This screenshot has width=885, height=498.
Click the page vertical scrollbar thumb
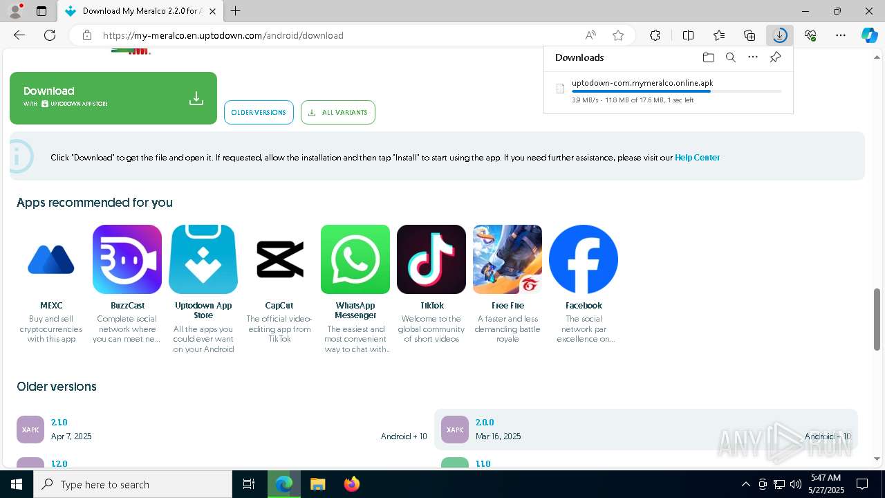click(x=877, y=320)
